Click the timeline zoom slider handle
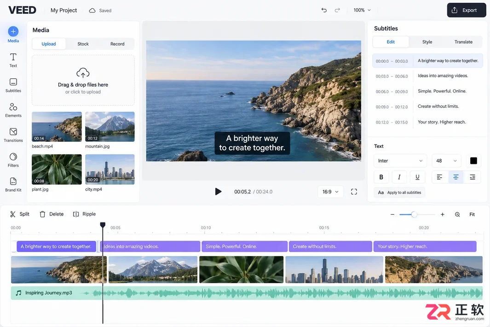The height and width of the screenshot is (327, 490). 414,214
